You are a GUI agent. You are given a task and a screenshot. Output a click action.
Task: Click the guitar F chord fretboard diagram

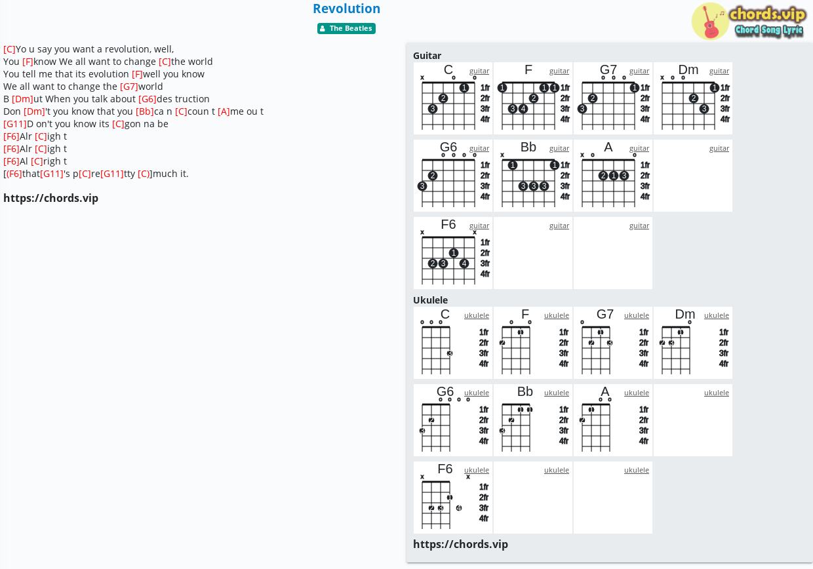coord(533,98)
